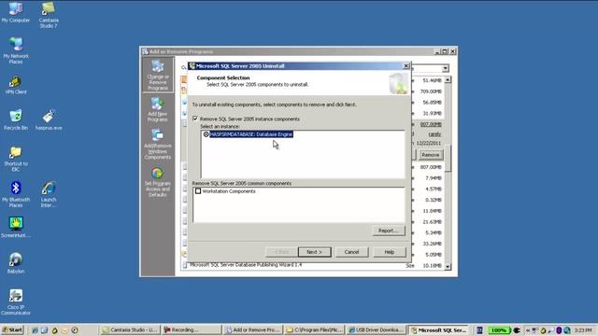Open ScreenHunter desktop icon
The width and height of the screenshot is (598, 336).
tap(16, 227)
